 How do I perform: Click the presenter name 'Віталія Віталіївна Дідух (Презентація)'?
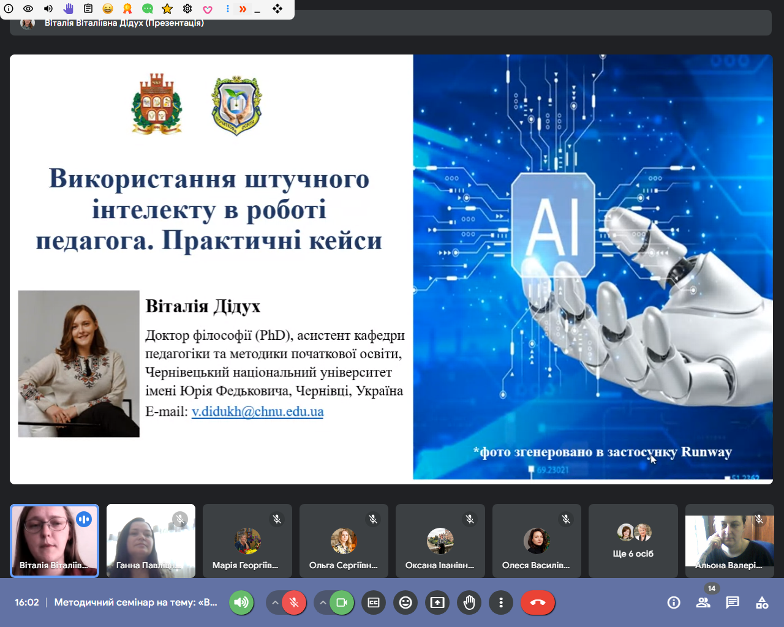point(124,23)
